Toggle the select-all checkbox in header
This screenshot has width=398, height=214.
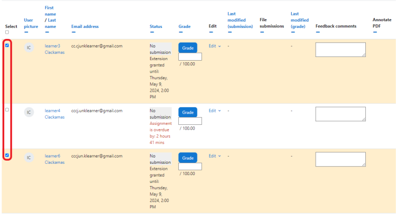click(x=7, y=32)
